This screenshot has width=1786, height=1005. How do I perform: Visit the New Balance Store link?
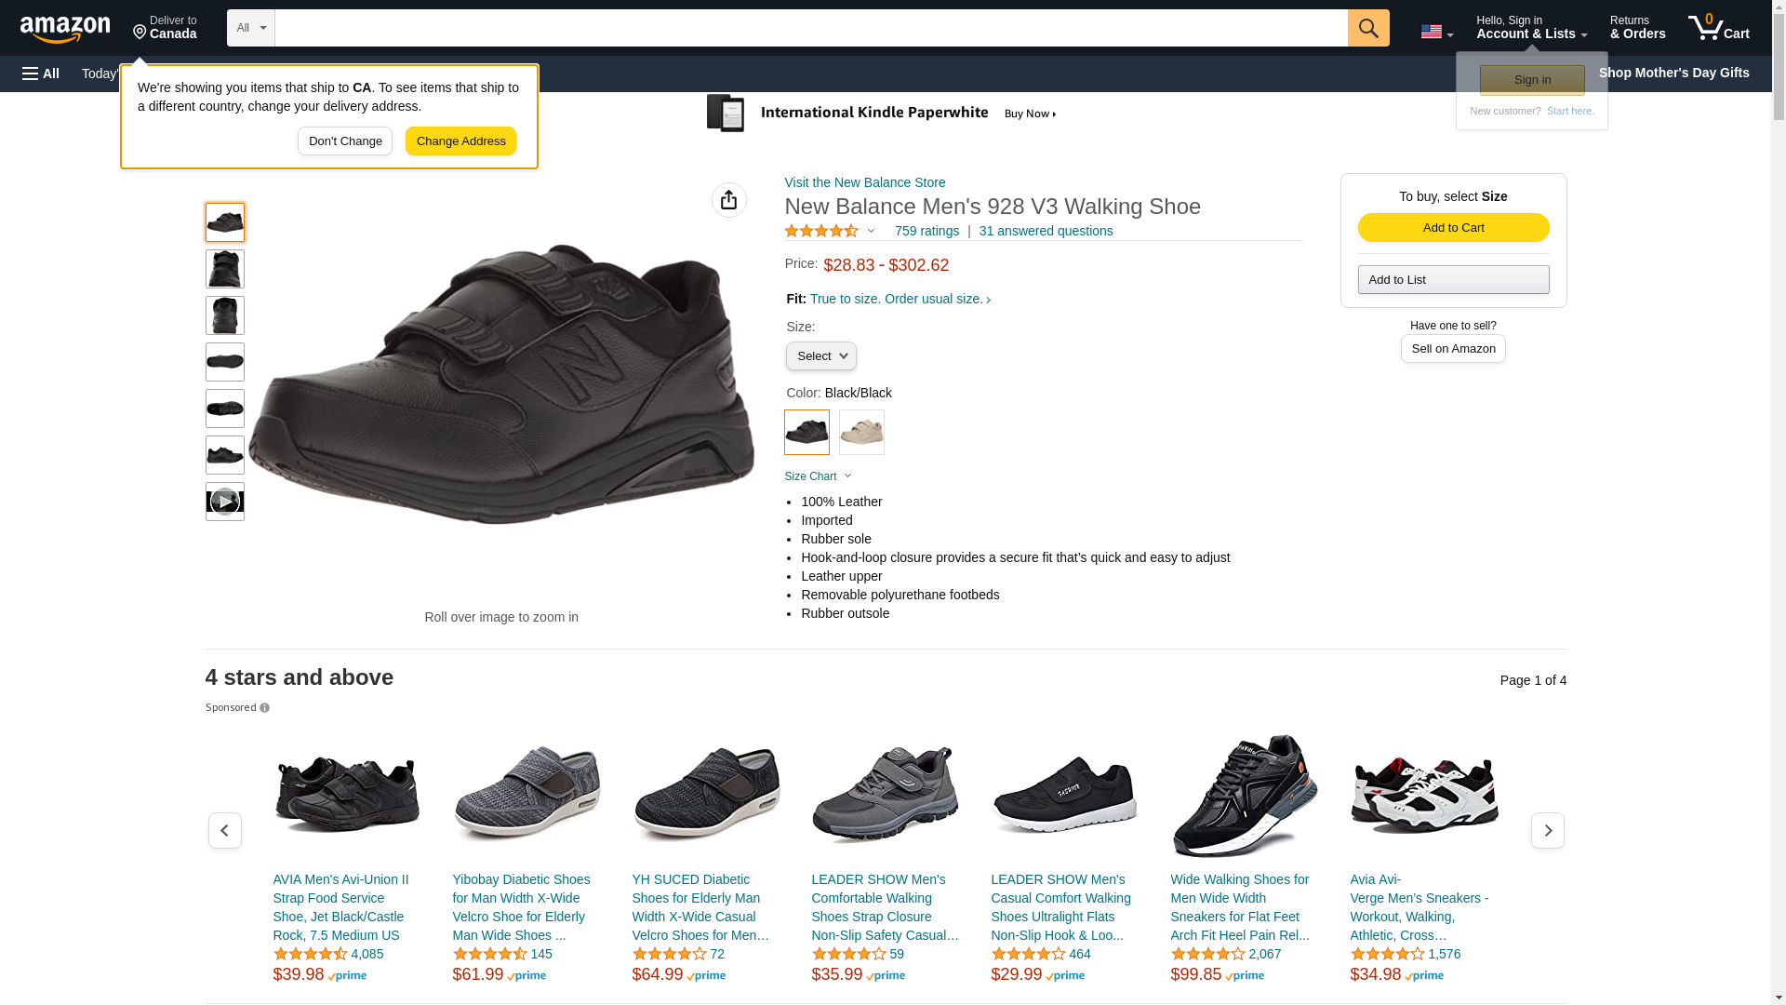(864, 182)
